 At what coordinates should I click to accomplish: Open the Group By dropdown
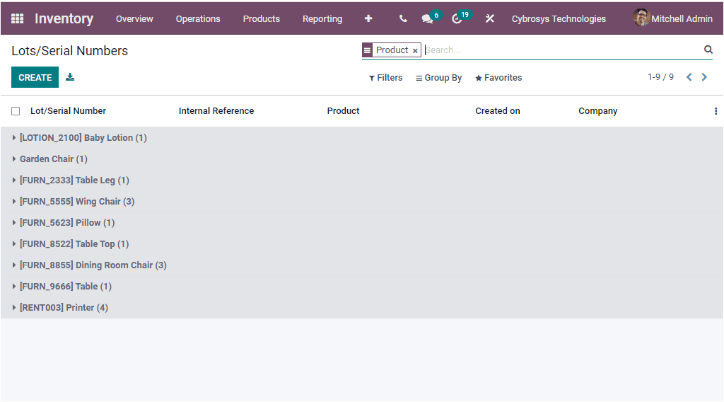[438, 78]
